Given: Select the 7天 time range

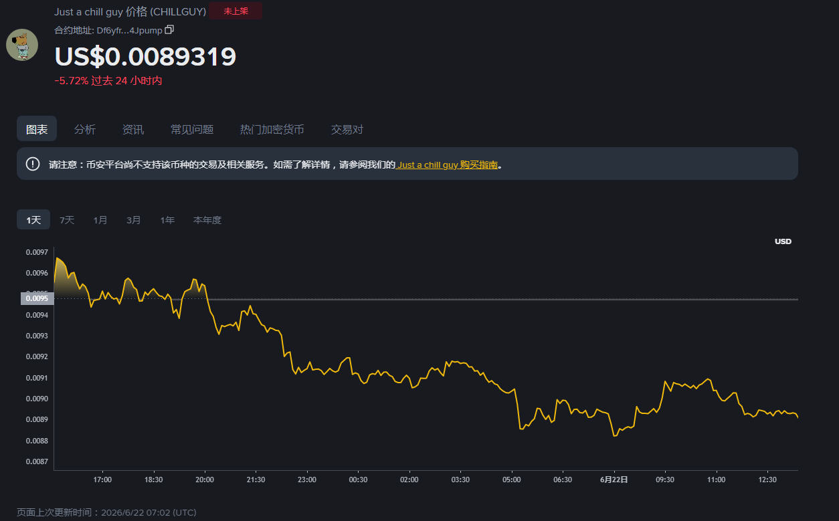Looking at the screenshot, I should coord(67,219).
